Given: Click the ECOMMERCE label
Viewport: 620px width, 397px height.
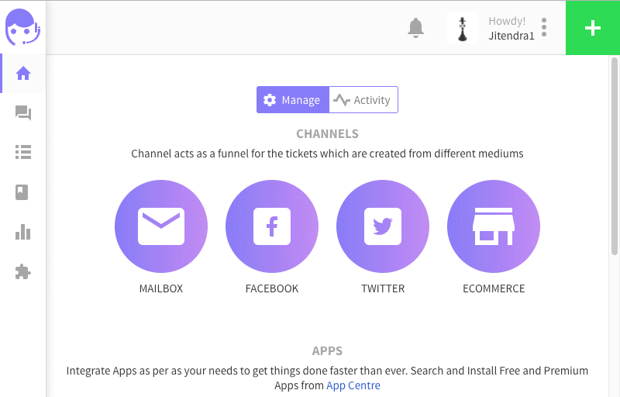Looking at the screenshot, I should tap(494, 288).
